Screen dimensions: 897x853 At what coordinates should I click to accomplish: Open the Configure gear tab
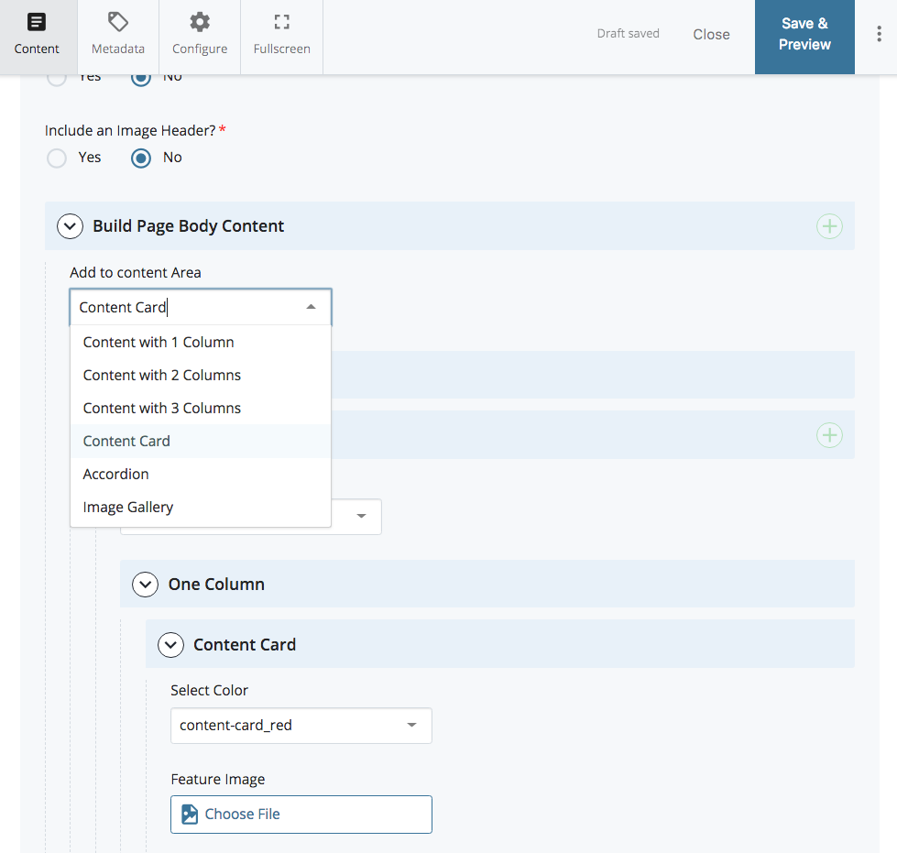(x=200, y=35)
